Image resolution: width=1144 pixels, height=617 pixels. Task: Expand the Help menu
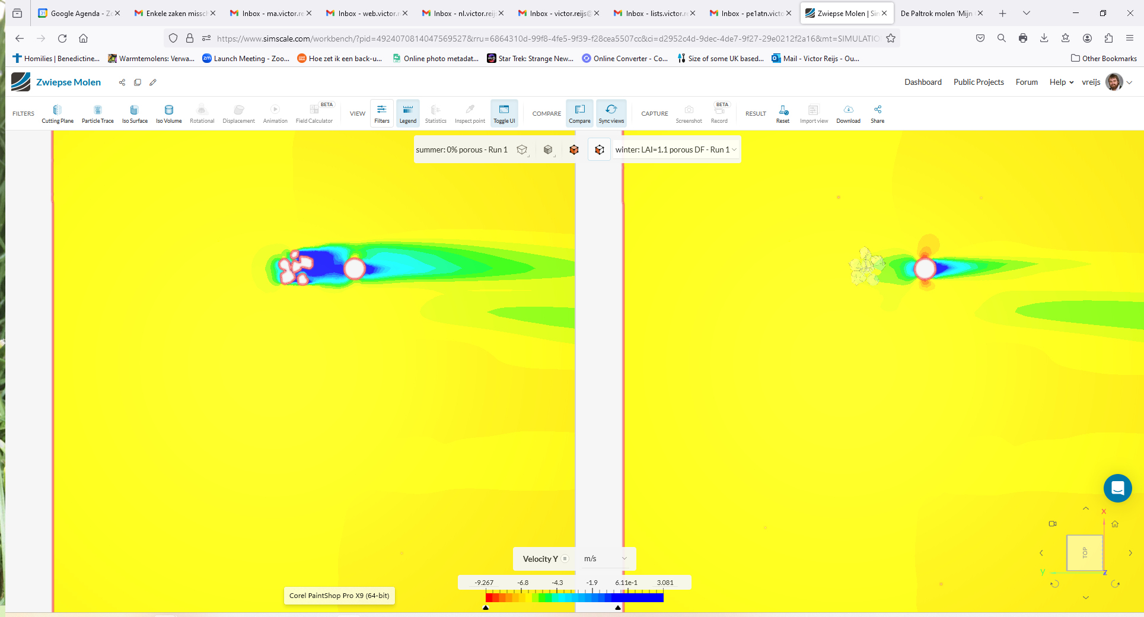(x=1061, y=82)
